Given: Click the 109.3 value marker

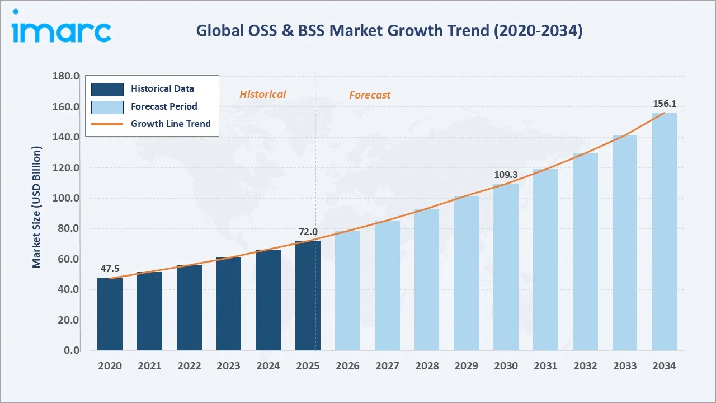Looking at the screenshot, I should pyautogui.click(x=505, y=175).
